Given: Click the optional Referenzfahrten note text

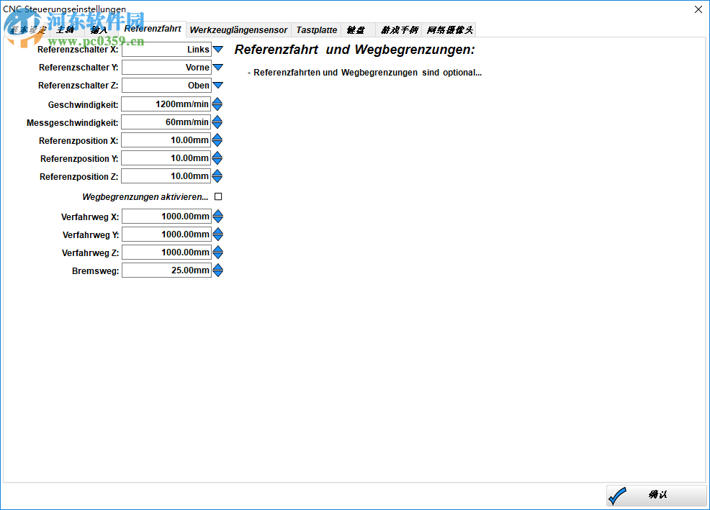Looking at the screenshot, I should coord(364,73).
